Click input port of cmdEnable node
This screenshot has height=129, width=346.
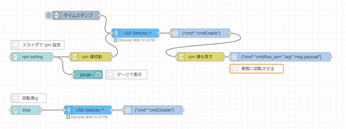[x=170, y=33]
